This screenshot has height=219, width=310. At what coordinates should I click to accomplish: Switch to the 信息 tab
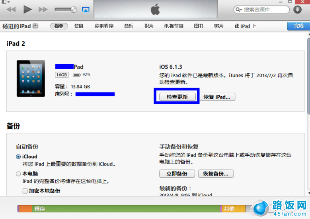pyautogui.click(x=79, y=26)
